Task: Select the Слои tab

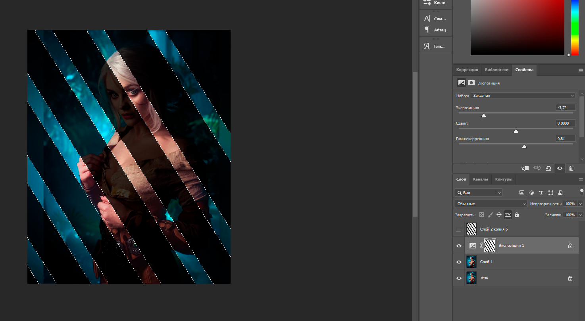Action: [461, 179]
